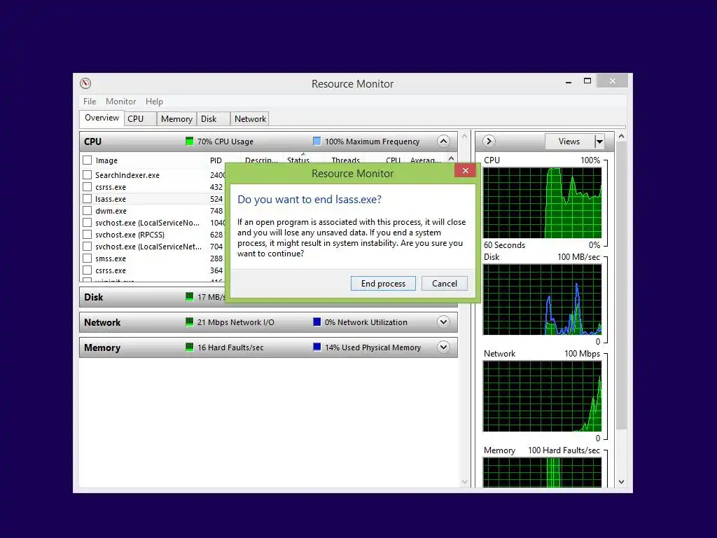The width and height of the screenshot is (717, 538).
Task: Select the svchost.exe (RPCSS) row text
Action: [x=130, y=235]
